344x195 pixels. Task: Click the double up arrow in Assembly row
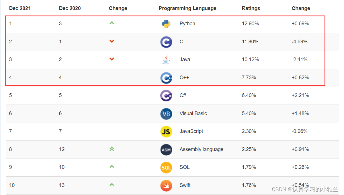[x=112, y=149]
